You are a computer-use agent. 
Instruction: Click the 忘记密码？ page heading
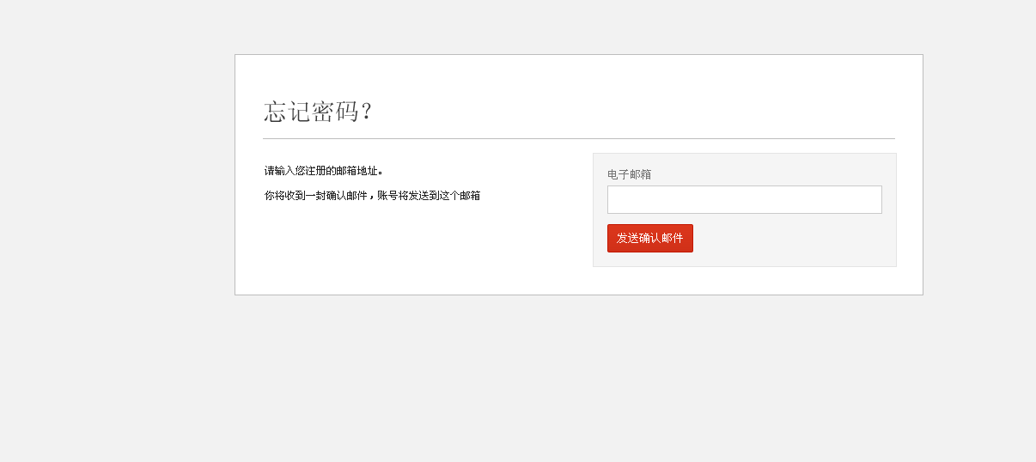[x=318, y=112]
